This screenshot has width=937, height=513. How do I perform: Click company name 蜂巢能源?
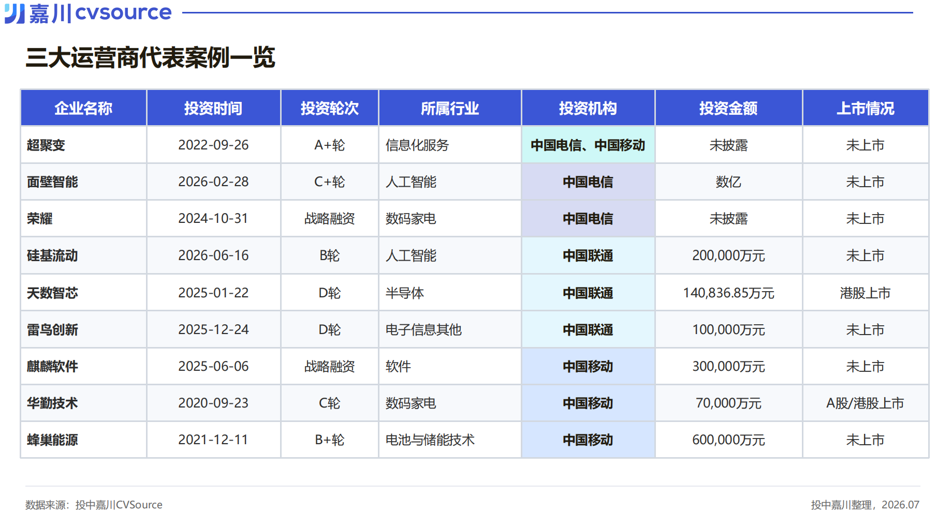point(52,440)
